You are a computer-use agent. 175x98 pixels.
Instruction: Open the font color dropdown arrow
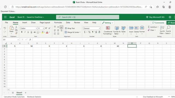click(49, 32)
